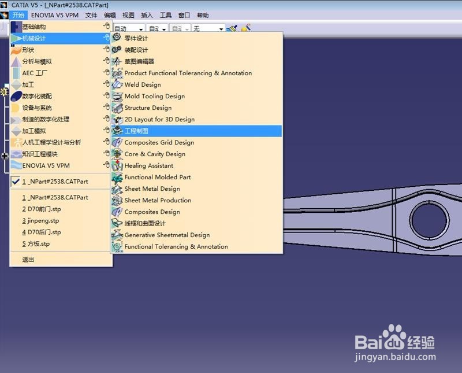The image size is (462, 373).
Task: Choose 人机工程学设计与分析 menu entry
Action: click(x=60, y=142)
